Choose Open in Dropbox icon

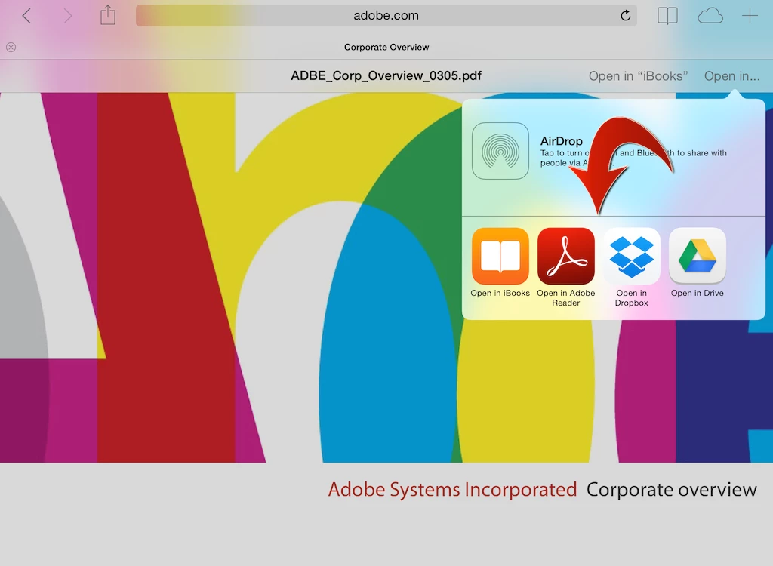click(632, 256)
